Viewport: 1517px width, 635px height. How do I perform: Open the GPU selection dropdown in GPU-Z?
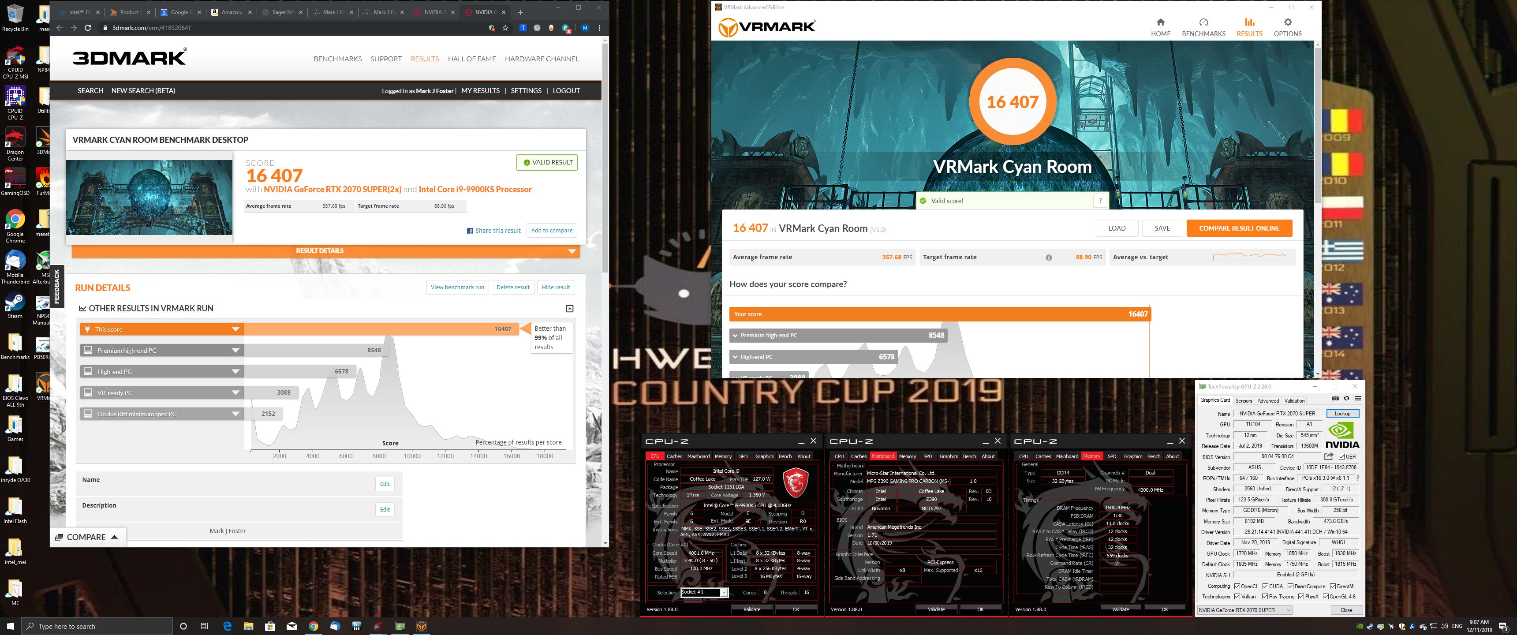(x=1245, y=610)
